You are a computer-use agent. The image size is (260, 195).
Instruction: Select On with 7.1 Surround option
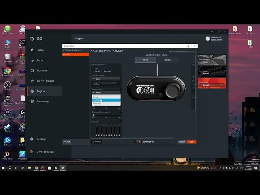pos(102,71)
